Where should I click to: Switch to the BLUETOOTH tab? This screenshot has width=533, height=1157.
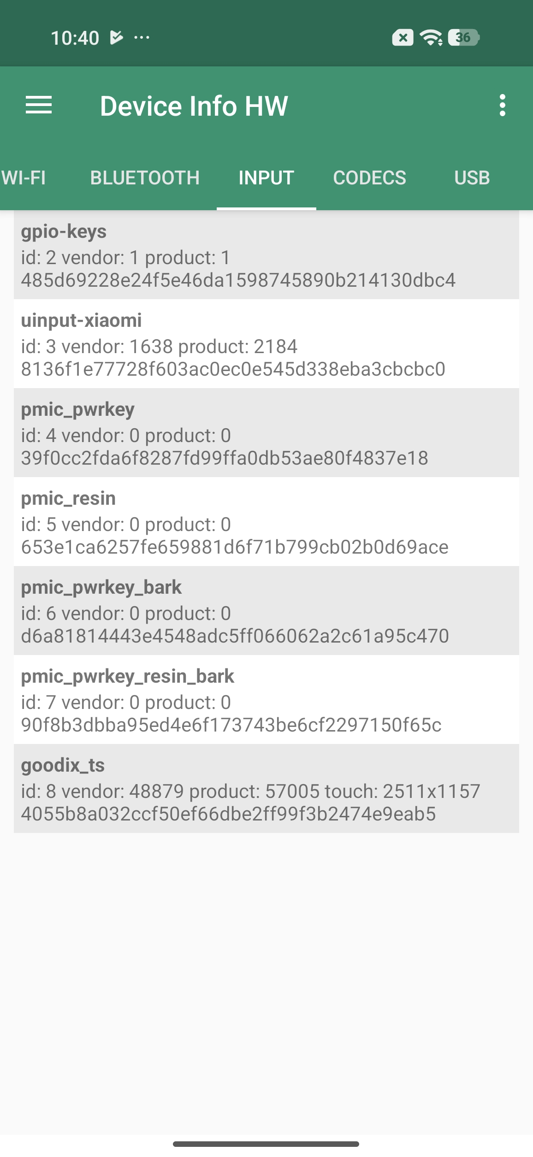tap(145, 178)
